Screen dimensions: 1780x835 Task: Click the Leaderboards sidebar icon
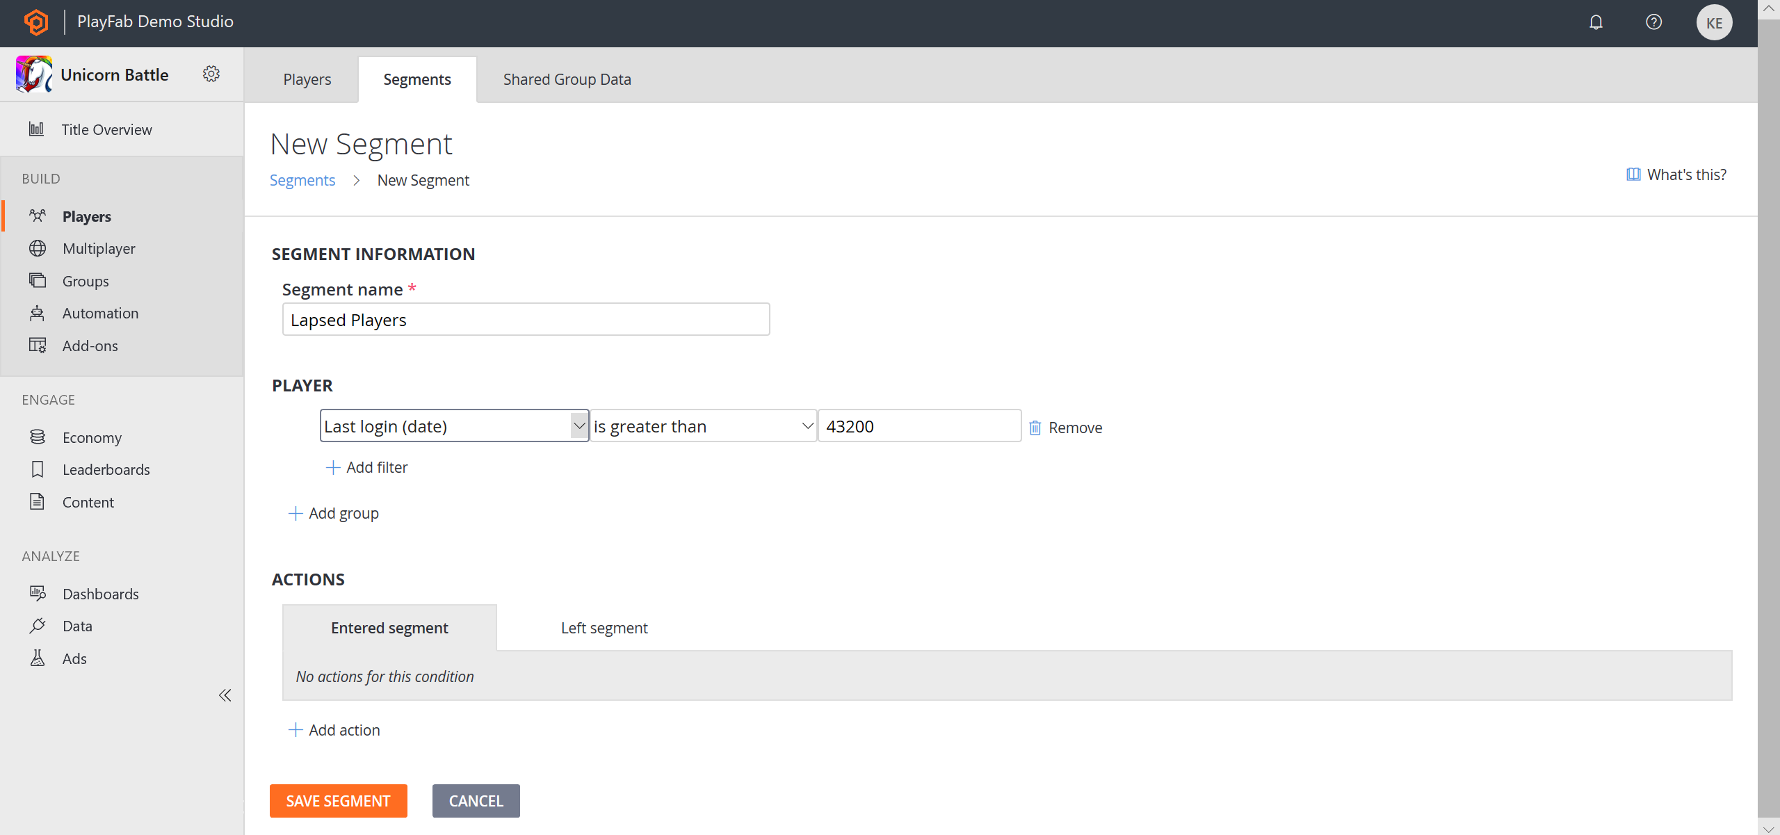click(x=36, y=469)
